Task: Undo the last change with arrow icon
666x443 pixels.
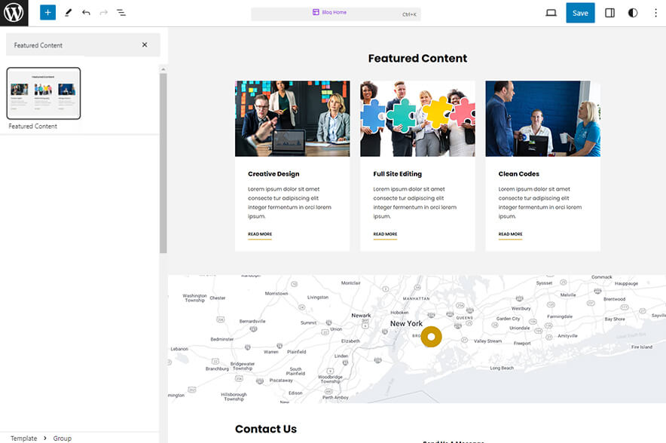Action: coord(84,12)
